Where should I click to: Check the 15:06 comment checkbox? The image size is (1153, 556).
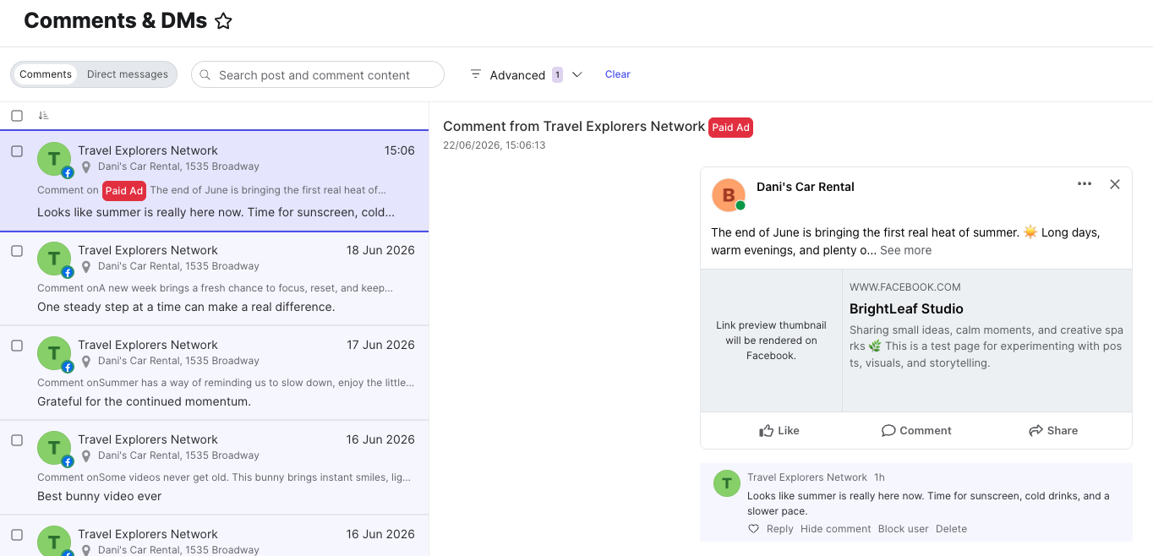pyautogui.click(x=17, y=151)
